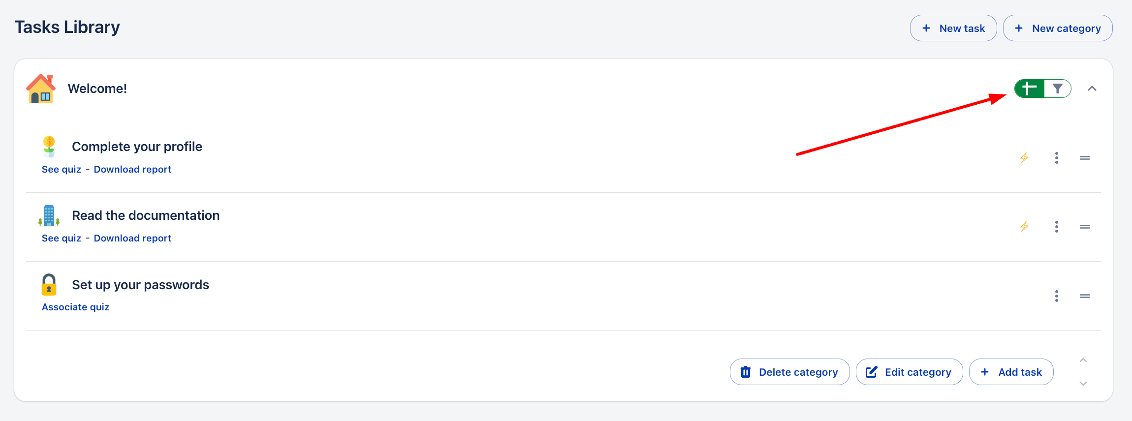Click the New category button

click(x=1058, y=28)
